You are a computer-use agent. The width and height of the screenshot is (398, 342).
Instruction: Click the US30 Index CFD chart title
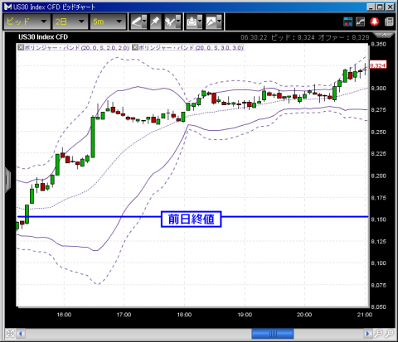[43, 37]
